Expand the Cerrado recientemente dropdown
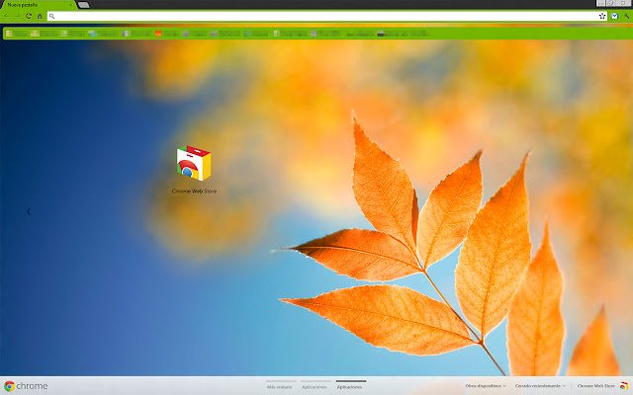The height and width of the screenshot is (395, 633). [540, 386]
